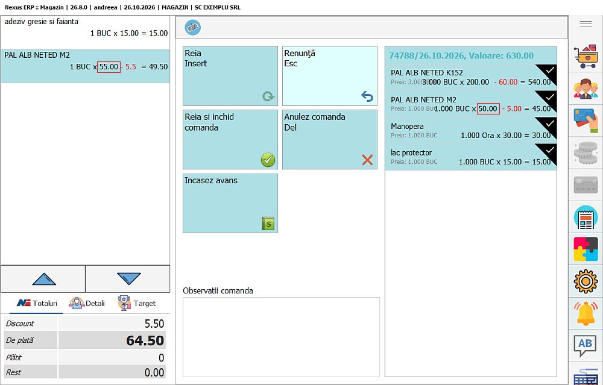Click the Manopera item name in the order
Image resolution: width=603 pixels, height=385 pixels.
407,127
